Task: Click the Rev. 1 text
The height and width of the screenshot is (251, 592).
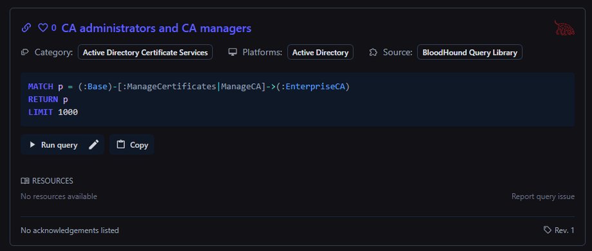Action: click(564, 230)
